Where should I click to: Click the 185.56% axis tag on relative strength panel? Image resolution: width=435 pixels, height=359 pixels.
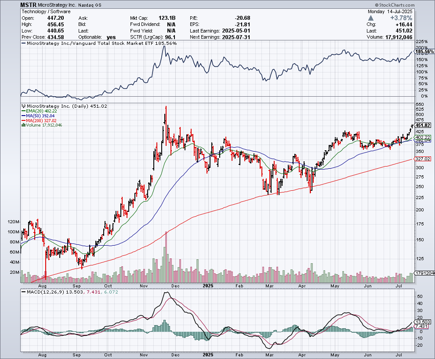[425, 51]
